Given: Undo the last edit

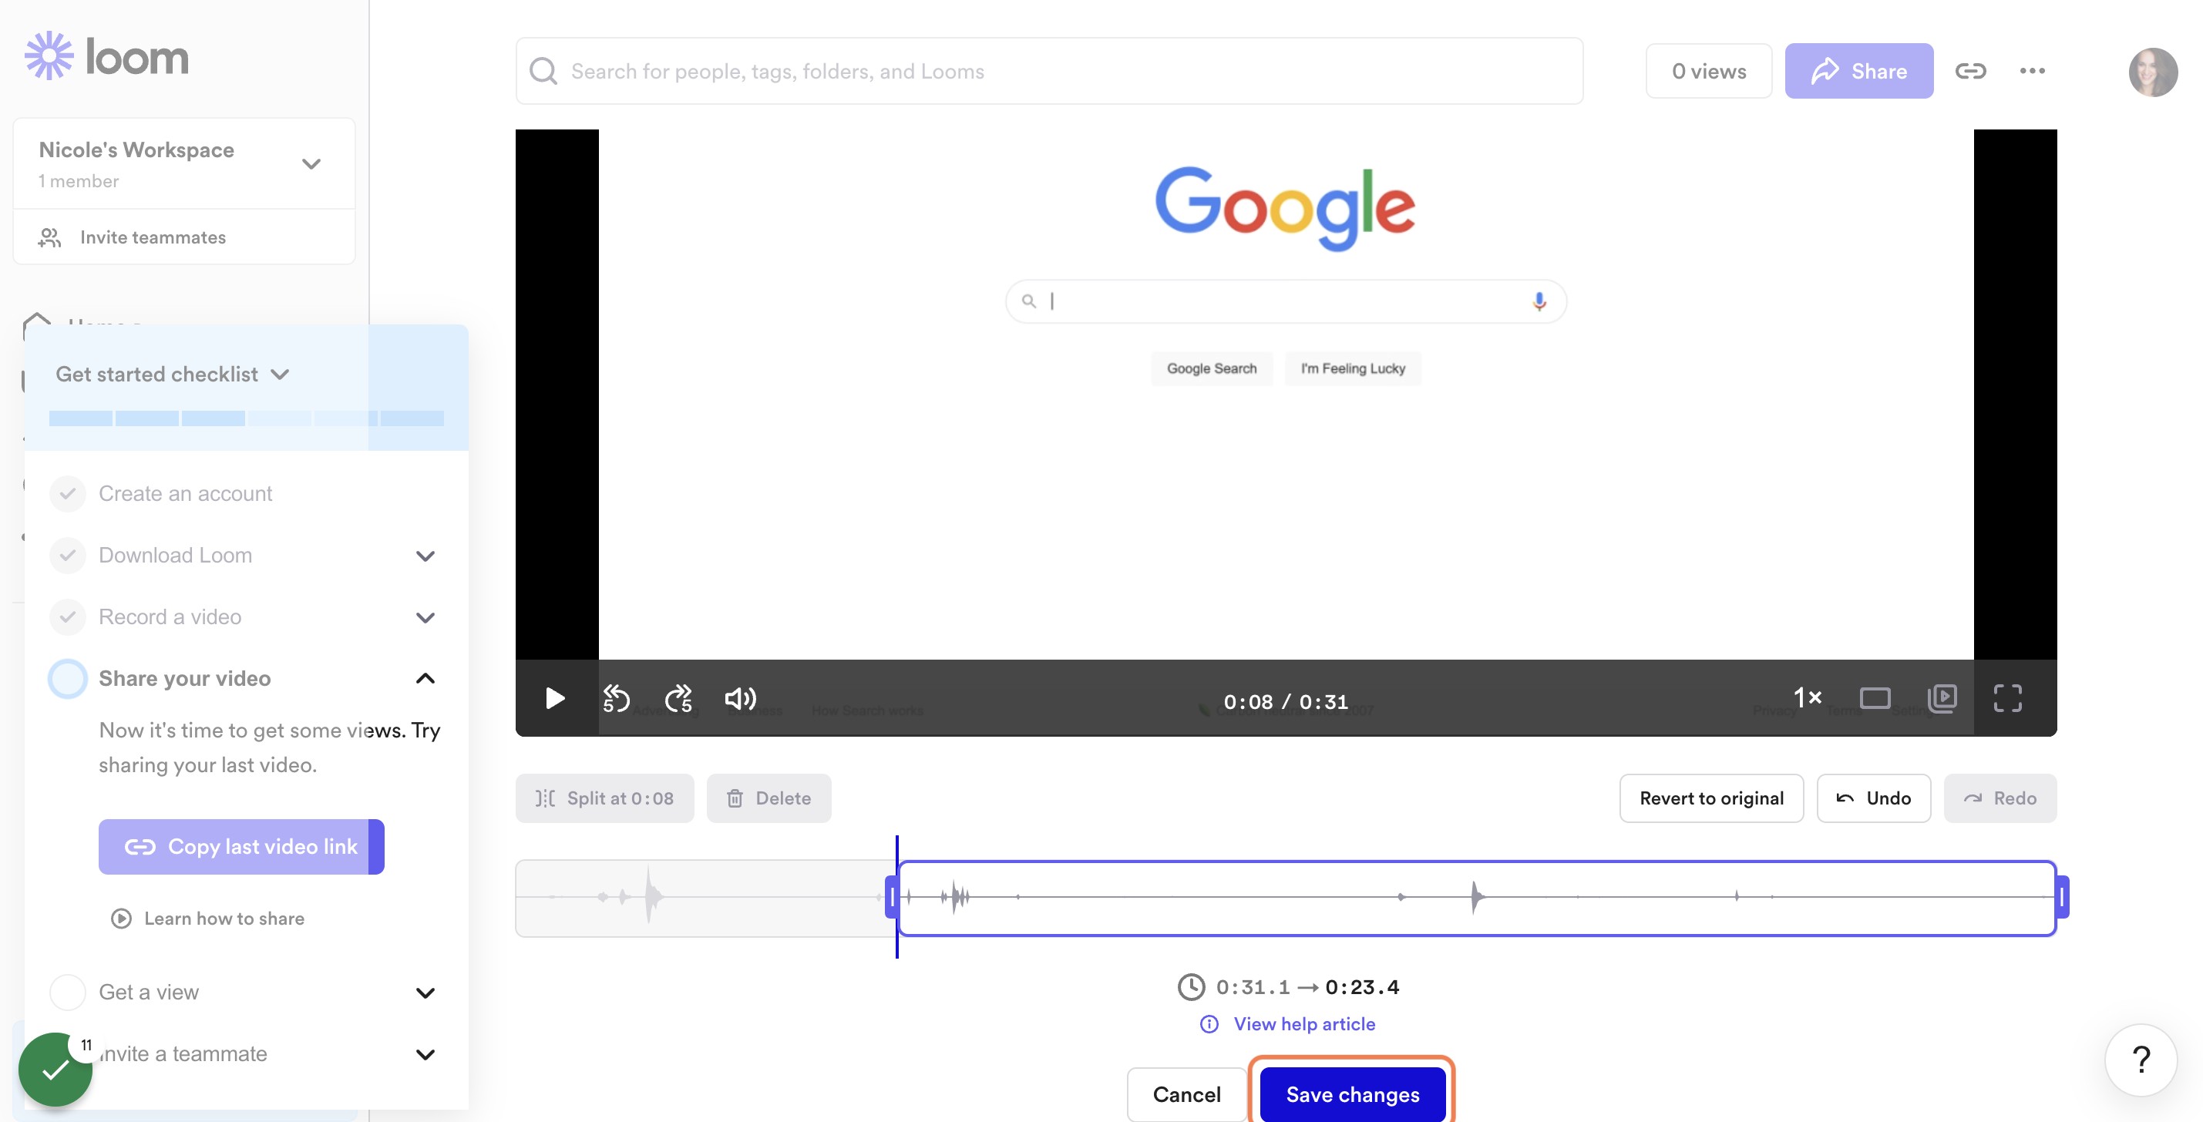Looking at the screenshot, I should click(x=1873, y=798).
